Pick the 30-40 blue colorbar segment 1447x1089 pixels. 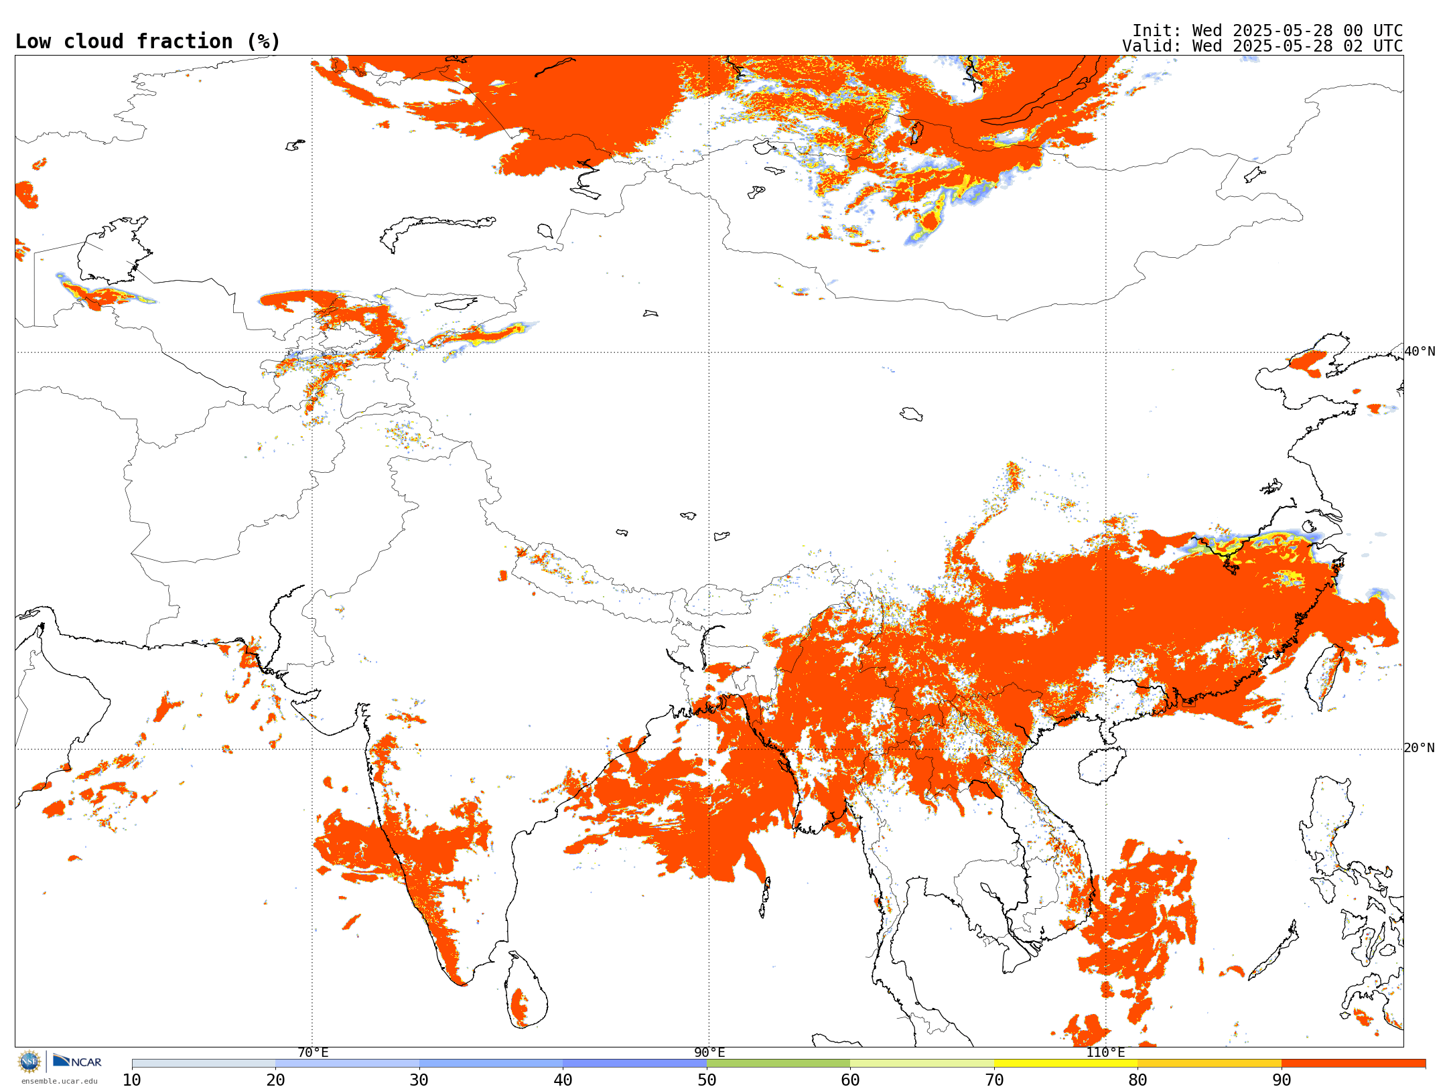click(491, 1064)
